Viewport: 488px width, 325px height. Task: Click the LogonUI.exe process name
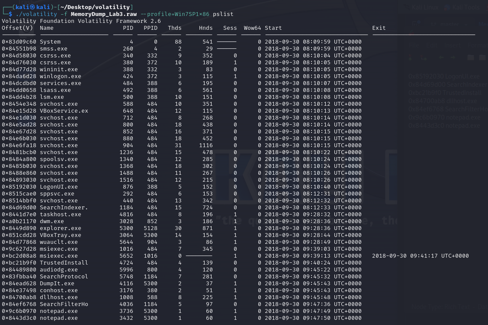pos(59,186)
